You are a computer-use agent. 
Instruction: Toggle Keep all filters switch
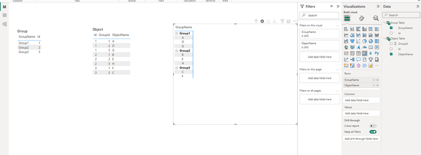(x=373, y=132)
